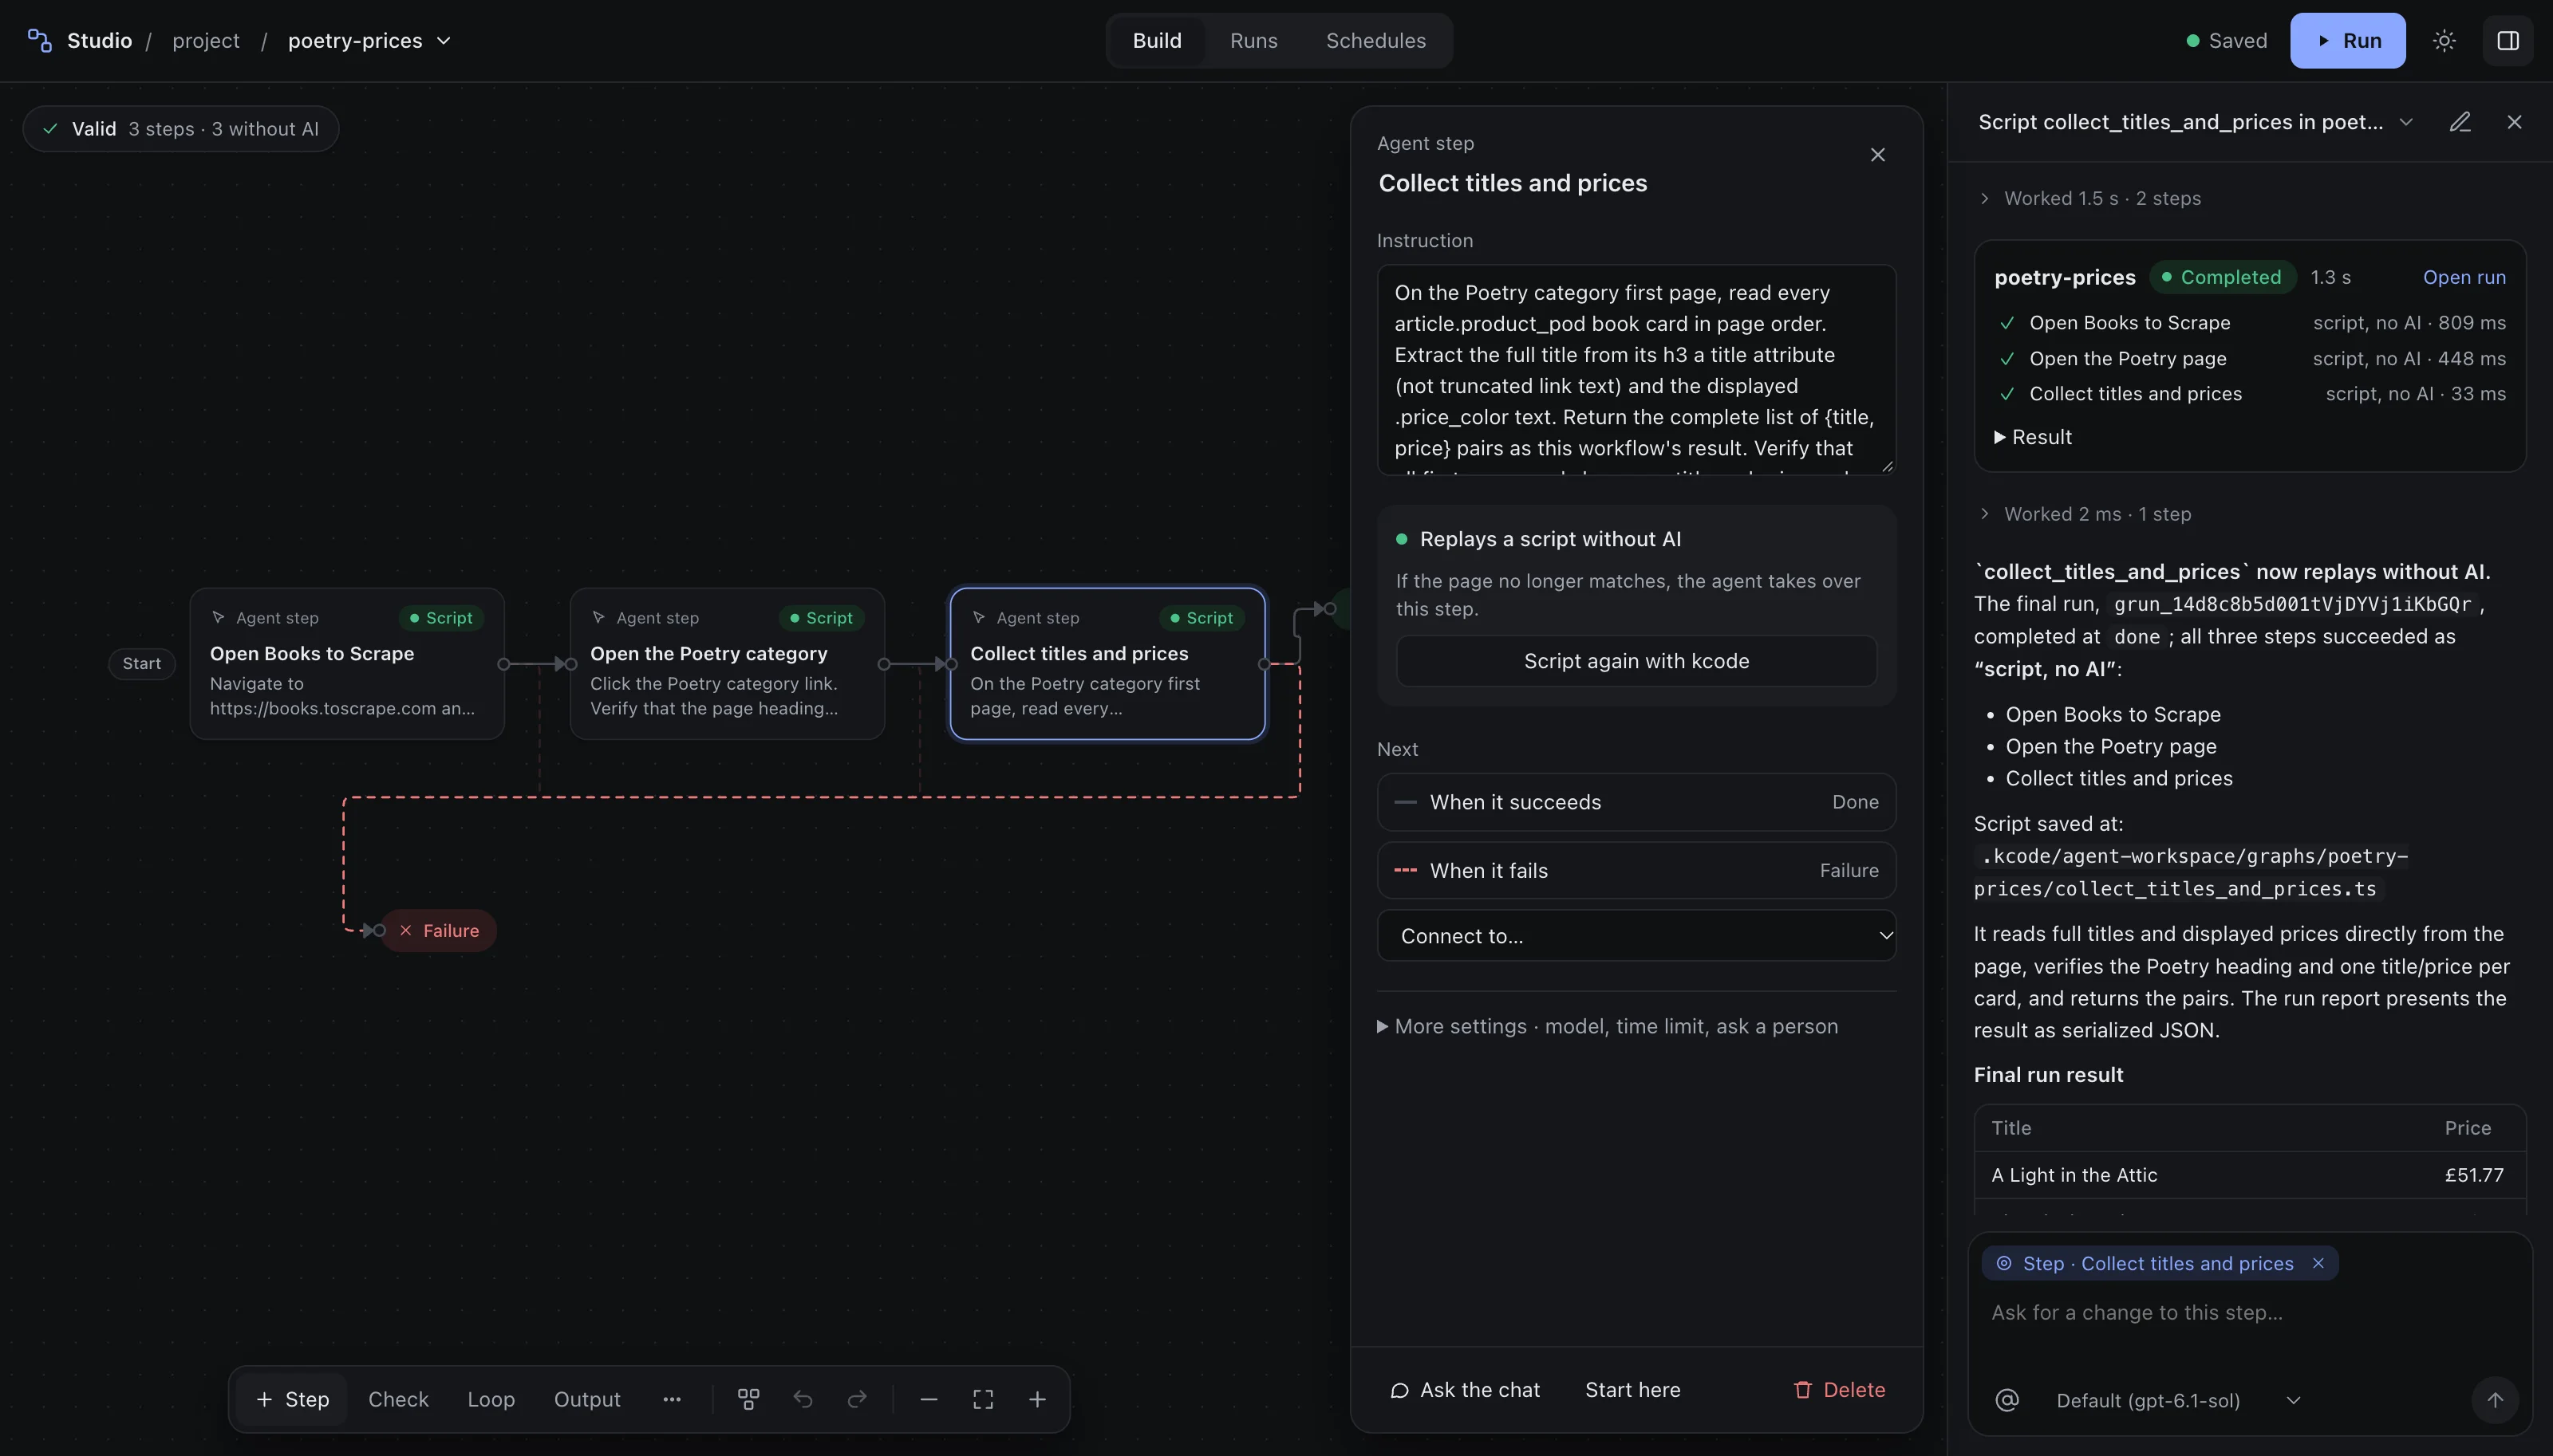Zoom out with the minus icon

929,1399
